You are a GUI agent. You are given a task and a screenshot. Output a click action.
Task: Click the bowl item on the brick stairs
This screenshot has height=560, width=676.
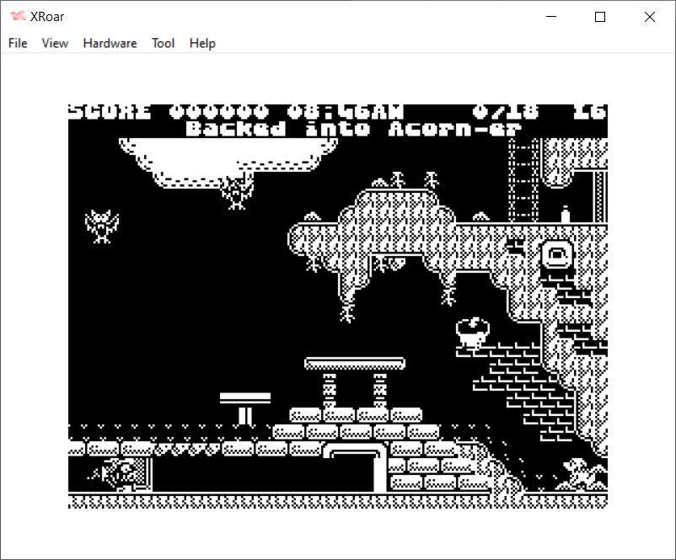coord(473,331)
